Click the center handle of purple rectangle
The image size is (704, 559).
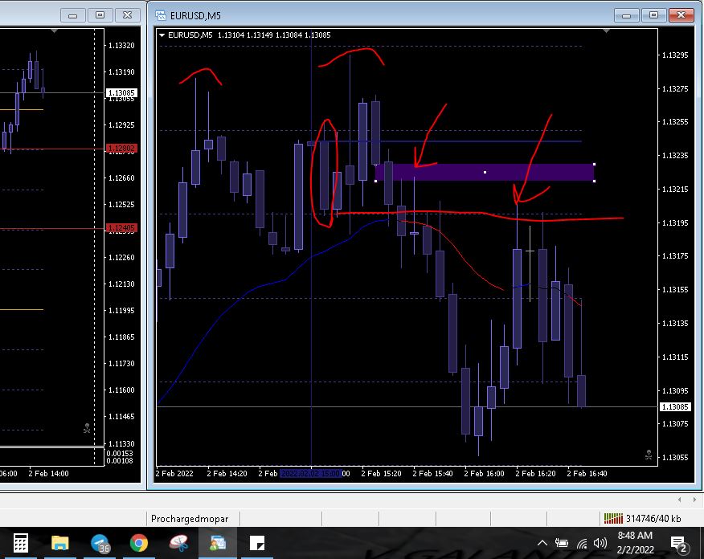485,172
